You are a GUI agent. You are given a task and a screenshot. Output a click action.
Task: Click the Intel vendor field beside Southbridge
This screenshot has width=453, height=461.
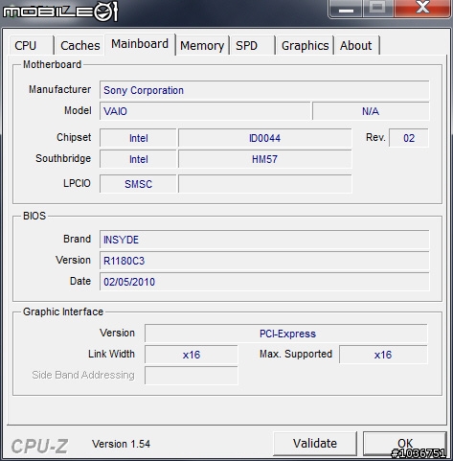(138, 159)
